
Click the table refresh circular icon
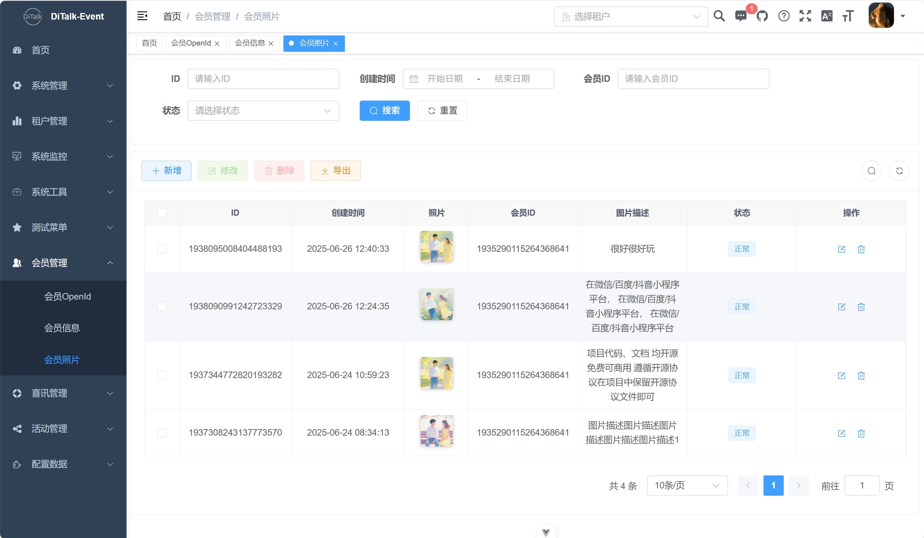pyautogui.click(x=899, y=171)
